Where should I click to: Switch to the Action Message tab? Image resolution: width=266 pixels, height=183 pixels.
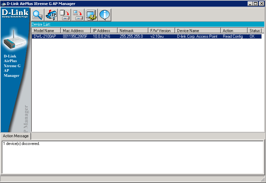[x=16, y=136]
